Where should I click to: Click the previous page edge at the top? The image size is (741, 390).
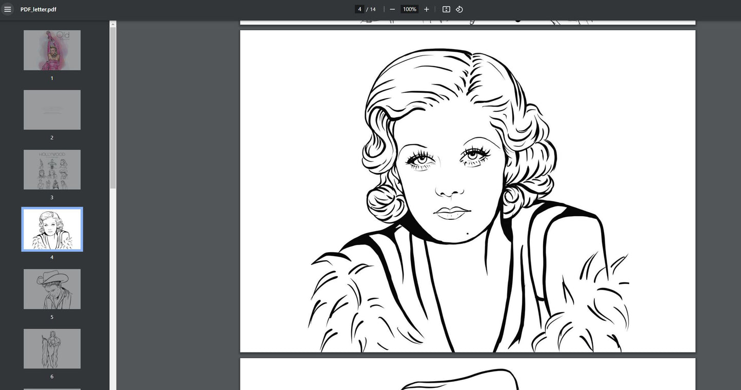tap(467, 22)
